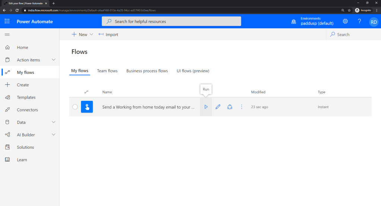Screen dimensions: 381x206
Task: Open the settings gear icon
Action: point(345,22)
